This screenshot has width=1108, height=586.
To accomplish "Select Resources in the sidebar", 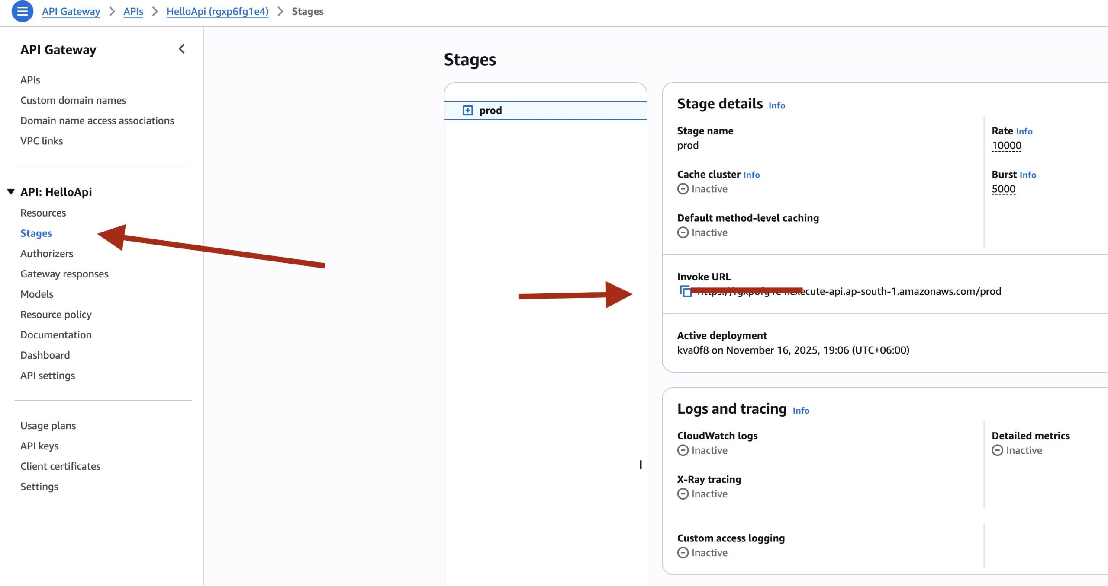I will [x=43, y=213].
